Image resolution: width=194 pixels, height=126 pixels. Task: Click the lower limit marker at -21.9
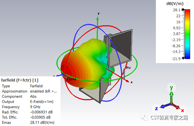pos(183,58)
